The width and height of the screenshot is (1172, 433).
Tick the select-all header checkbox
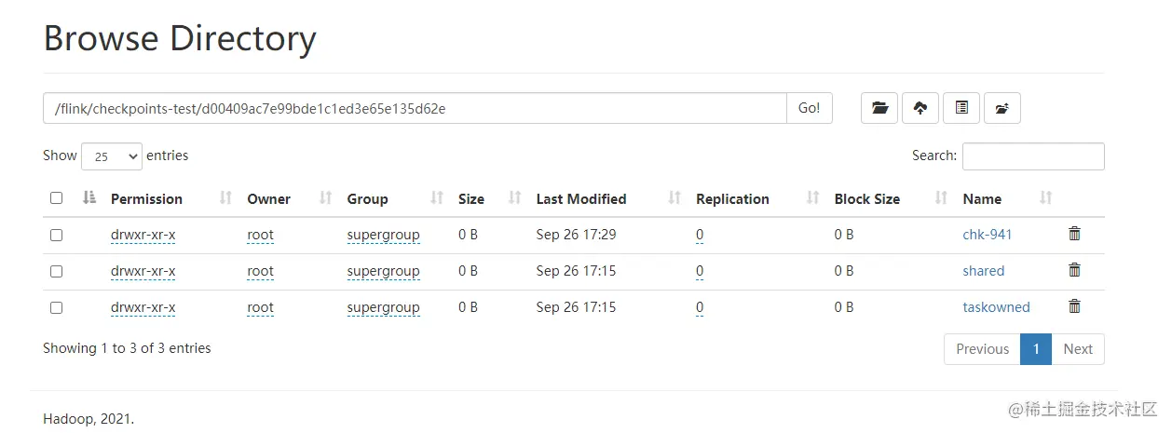tap(56, 198)
